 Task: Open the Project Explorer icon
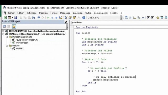pos(66,18)
